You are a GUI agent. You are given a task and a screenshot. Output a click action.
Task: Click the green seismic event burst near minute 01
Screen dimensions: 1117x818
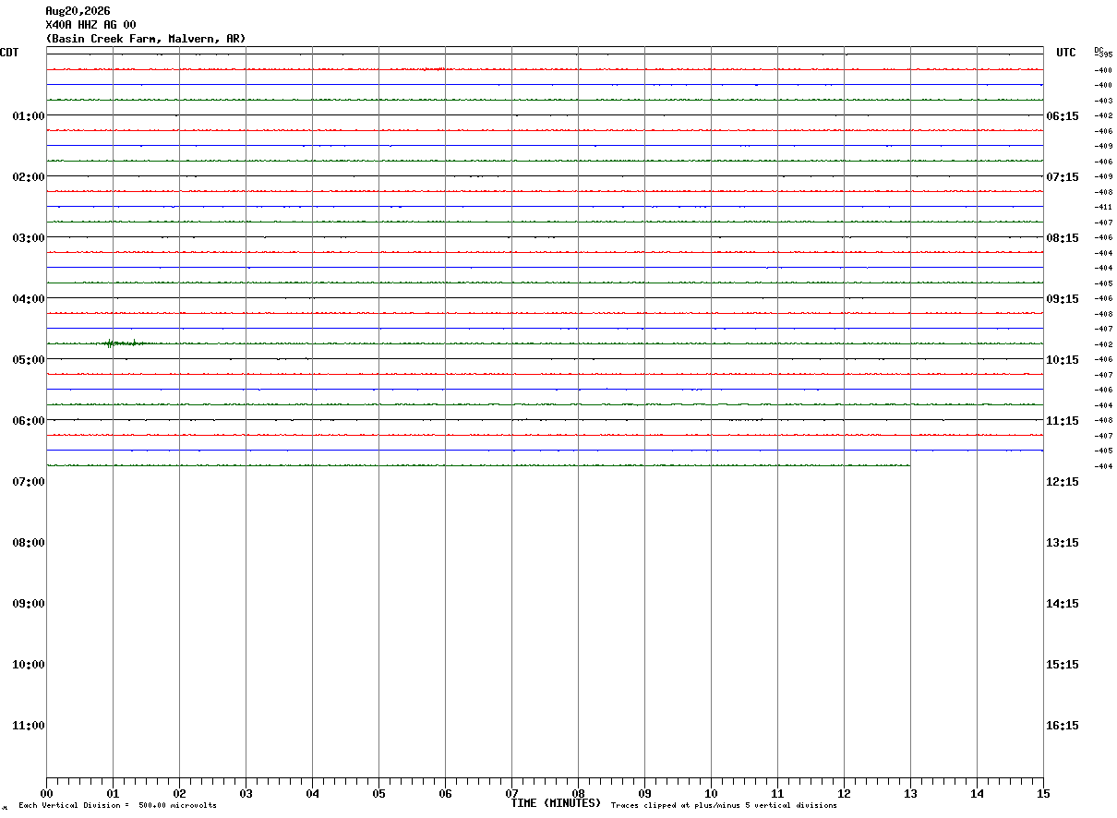[123, 343]
